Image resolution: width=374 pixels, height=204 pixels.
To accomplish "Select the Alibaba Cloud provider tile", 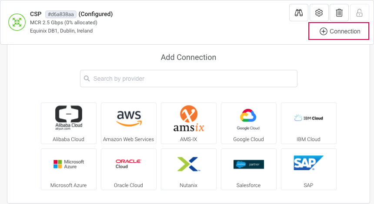I will click(69, 123).
